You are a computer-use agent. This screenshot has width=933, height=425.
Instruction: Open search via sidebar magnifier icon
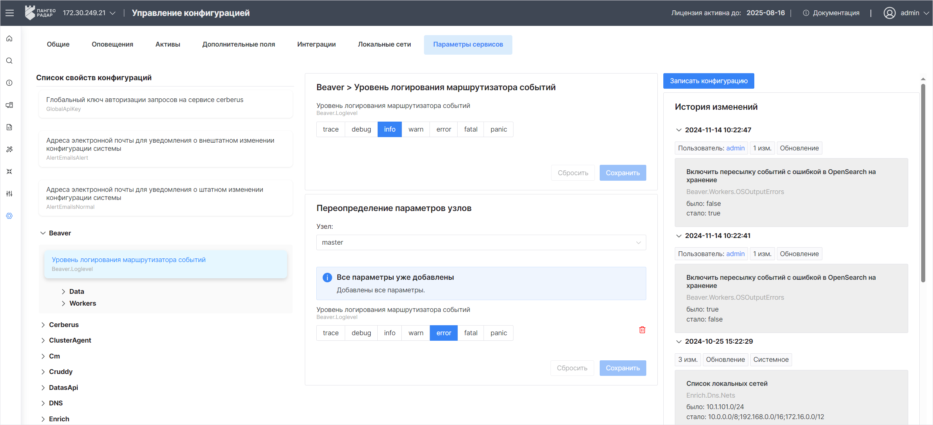tap(10, 61)
